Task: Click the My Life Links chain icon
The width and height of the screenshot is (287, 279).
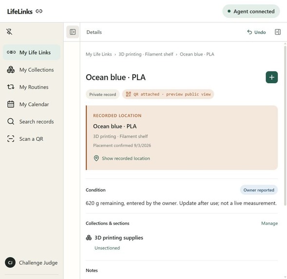Action: [x=11, y=52]
